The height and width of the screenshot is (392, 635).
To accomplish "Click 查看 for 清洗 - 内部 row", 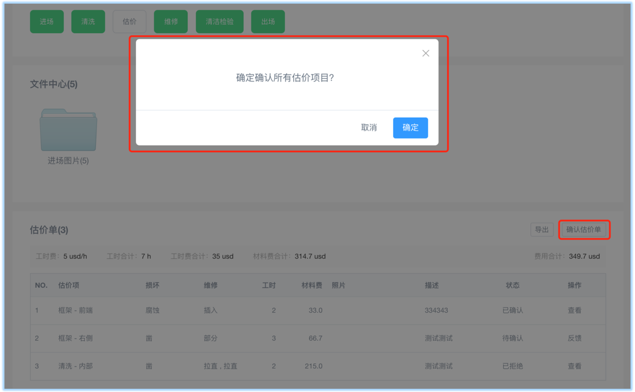I will point(575,366).
